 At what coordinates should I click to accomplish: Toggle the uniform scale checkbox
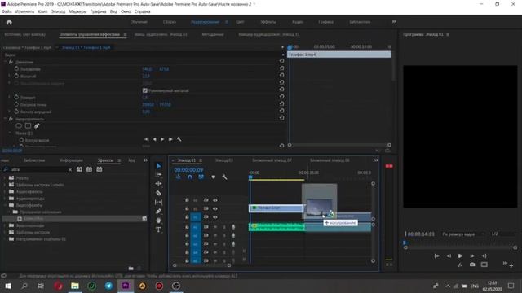(x=145, y=90)
